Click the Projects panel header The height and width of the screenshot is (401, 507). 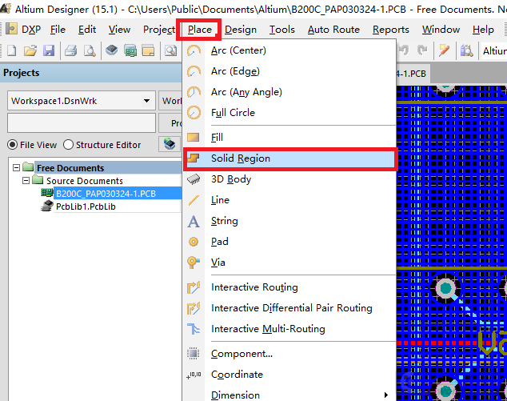(x=91, y=73)
